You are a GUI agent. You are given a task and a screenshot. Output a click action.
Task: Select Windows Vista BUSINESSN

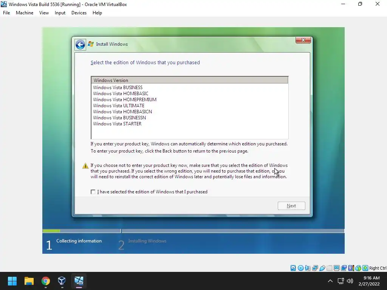189,118
